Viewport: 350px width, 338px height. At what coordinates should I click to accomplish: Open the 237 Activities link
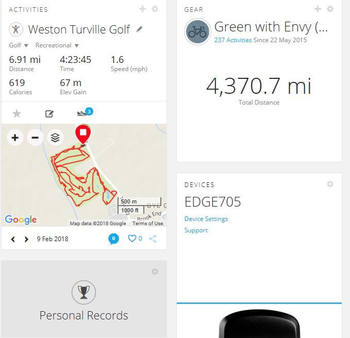tap(233, 40)
